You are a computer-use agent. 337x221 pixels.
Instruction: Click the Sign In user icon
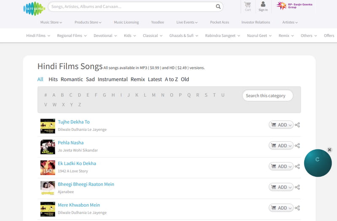pyautogui.click(x=263, y=7)
